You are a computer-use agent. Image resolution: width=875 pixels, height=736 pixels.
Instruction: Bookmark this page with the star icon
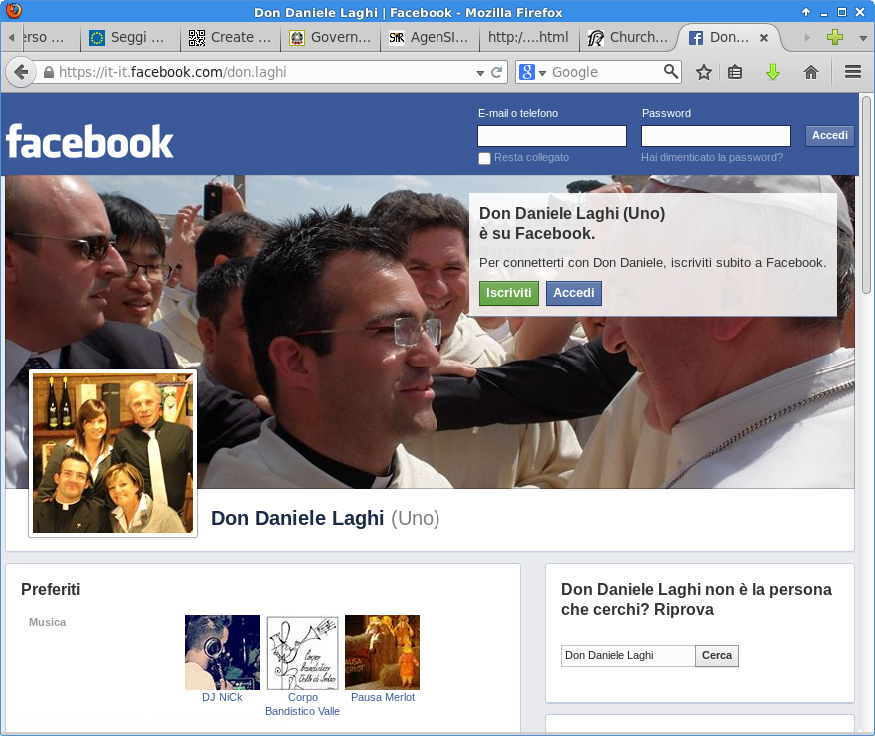704,72
